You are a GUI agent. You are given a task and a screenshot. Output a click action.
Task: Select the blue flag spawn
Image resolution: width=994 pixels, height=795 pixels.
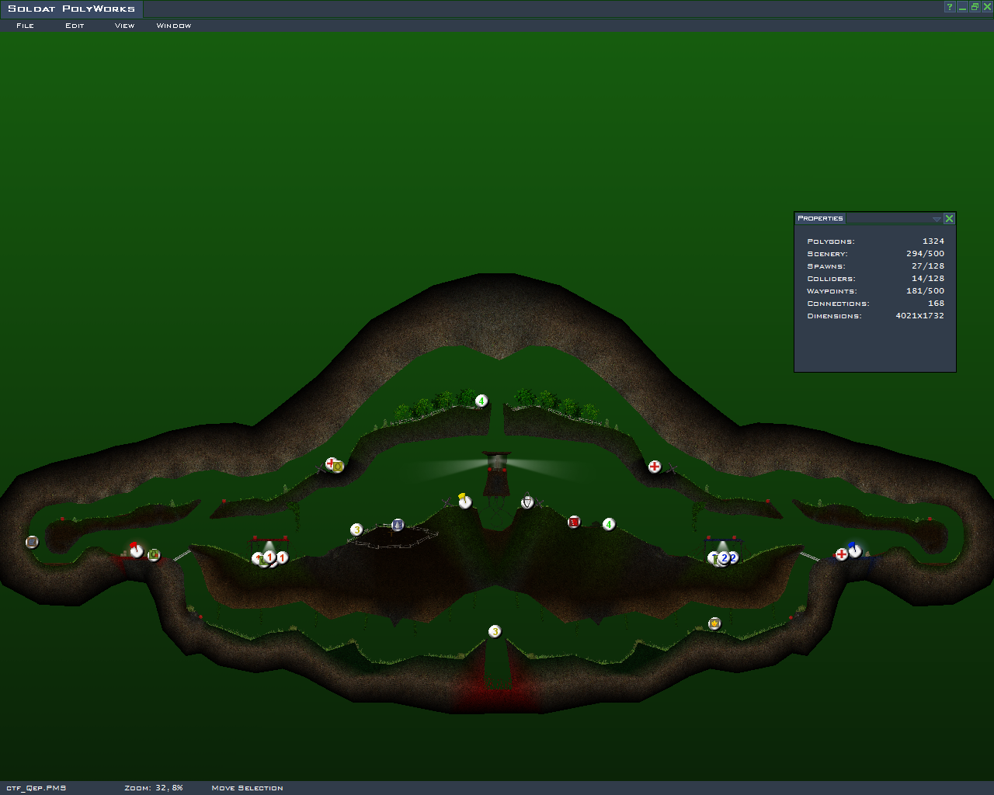[854, 550]
